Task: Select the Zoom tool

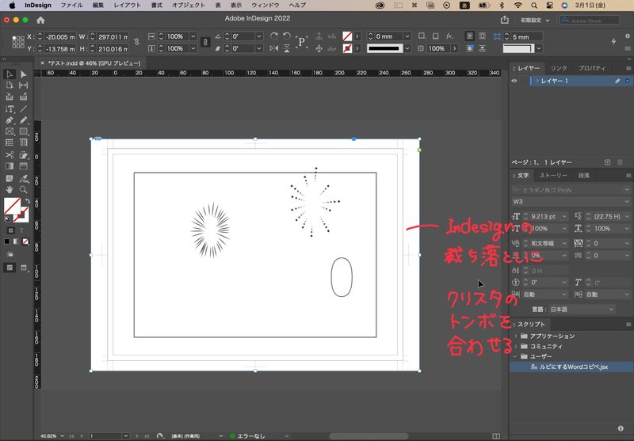Action: click(24, 189)
